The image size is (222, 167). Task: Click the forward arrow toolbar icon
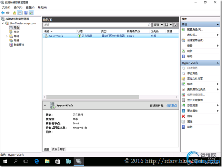(x=8, y=13)
